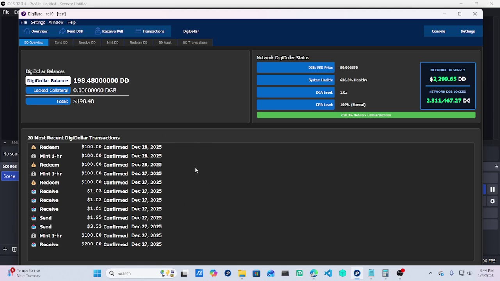Open the Settings button at top right
This screenshot has width=500, height=281.
[x=468, y=31]
